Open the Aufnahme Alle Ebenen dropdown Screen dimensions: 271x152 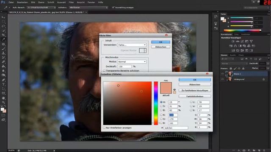(88, 8)
